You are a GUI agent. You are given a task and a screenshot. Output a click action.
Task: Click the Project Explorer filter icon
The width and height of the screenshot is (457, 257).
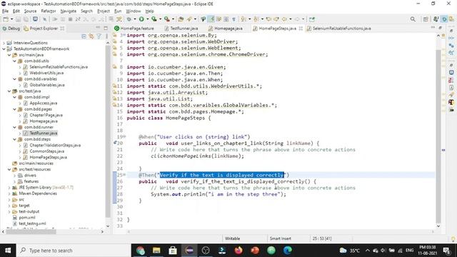coord(99,36)
